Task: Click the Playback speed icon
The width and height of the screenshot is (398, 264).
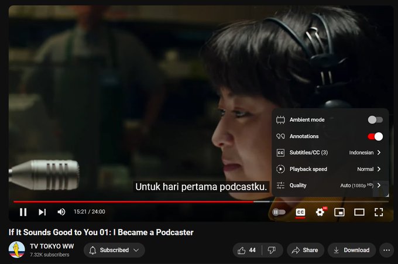Action: [x=280, y=169]
